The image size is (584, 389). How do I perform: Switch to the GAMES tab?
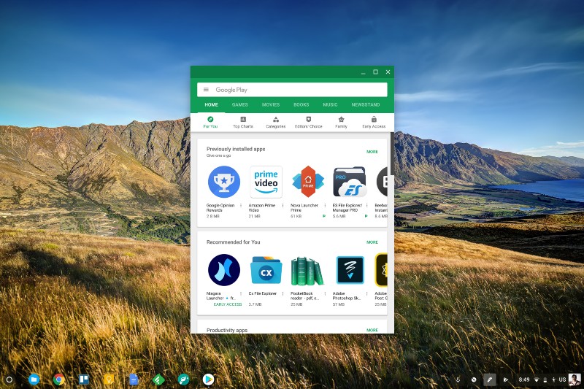(x=240, y=104)
